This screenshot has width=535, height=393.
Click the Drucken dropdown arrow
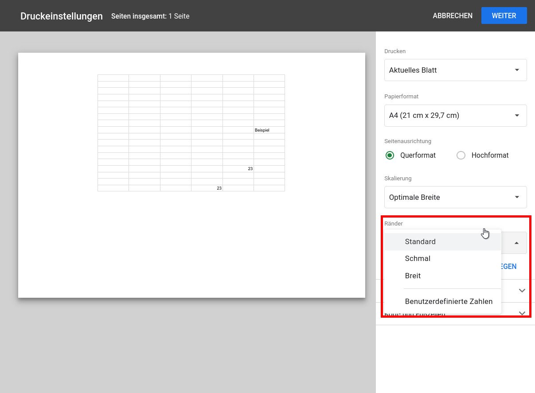point(516,70)
